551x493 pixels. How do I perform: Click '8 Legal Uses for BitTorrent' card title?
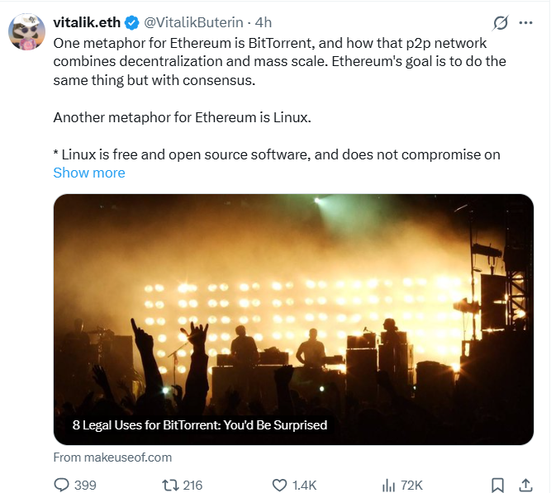(200, 425)
